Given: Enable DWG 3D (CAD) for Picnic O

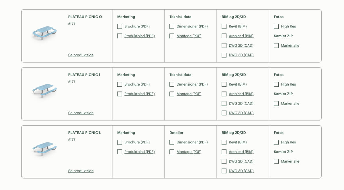Looking at the screenshot, I should (224, 55).
